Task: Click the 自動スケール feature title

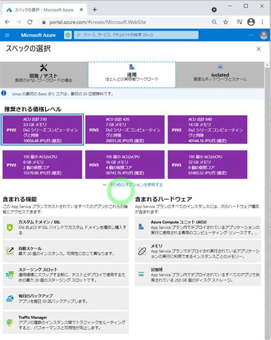Action: [30, 248]
